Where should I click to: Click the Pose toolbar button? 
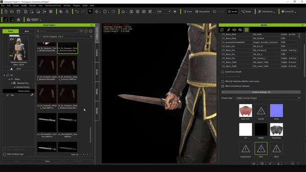click(x=188, y=11)
